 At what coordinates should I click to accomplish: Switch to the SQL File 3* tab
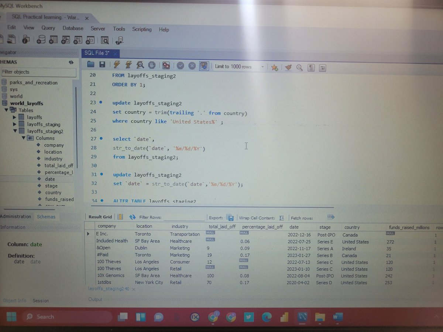(x=97, y=53)
